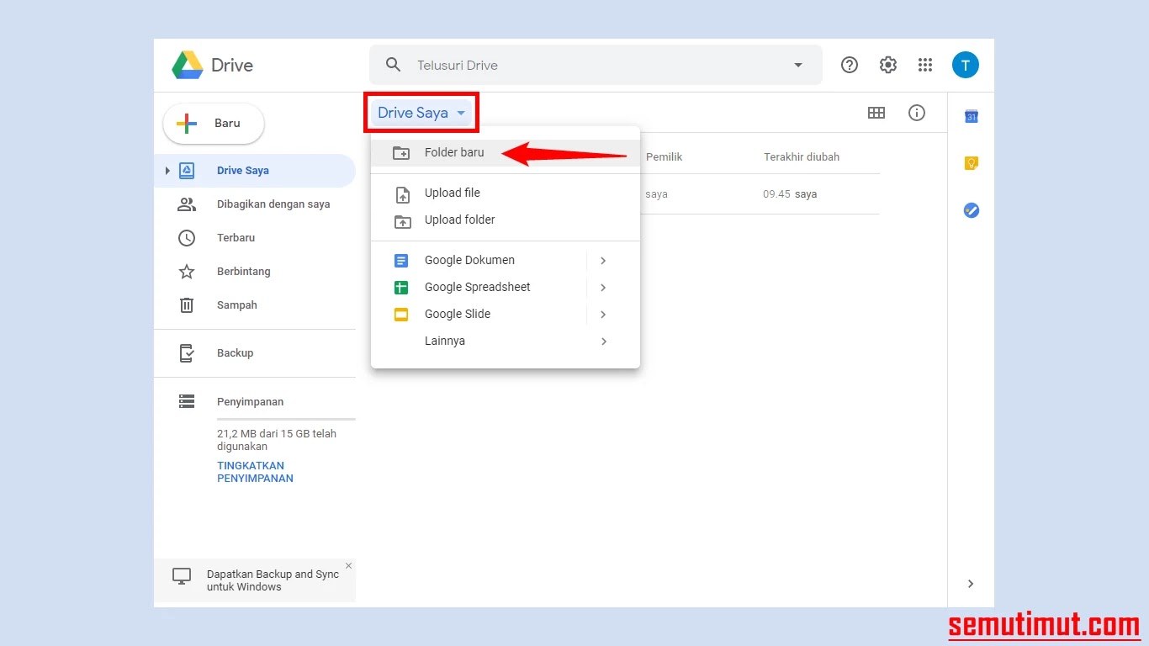Expand search options dropdown arrow
1149x646 pixels.
(798, 66)
